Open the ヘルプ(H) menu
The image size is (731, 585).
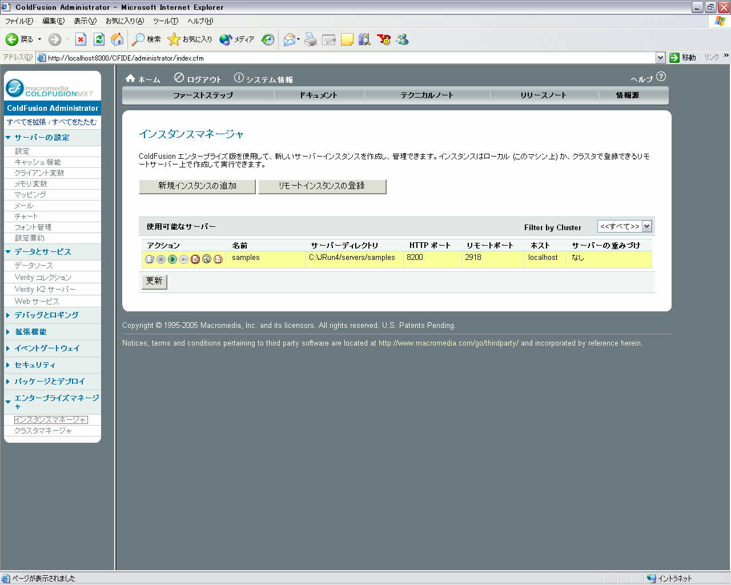point(200,21)
